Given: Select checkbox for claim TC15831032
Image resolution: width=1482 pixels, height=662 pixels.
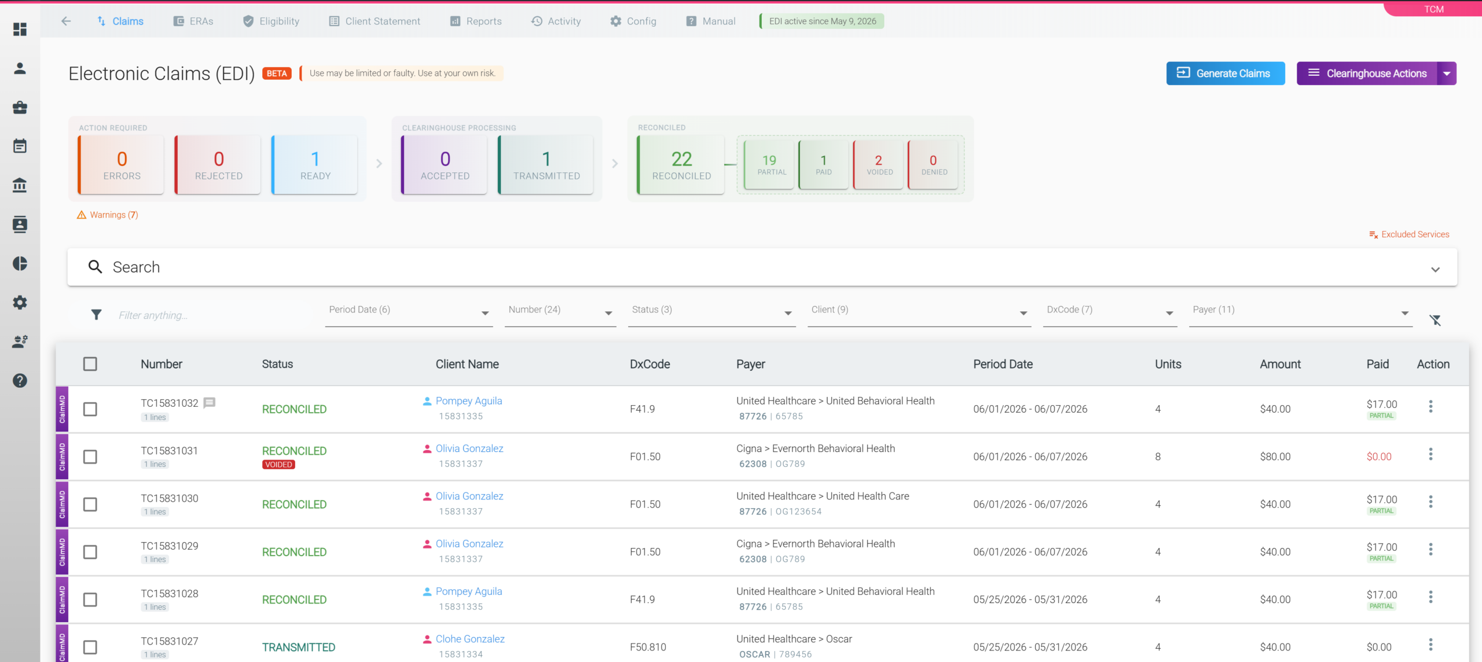Looking at the screenshot, I should (x=90, y=409).
